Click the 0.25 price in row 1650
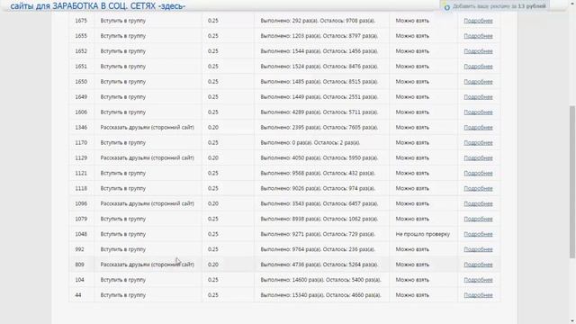The height and width of the screenshot is (324, 576). point(212,82)
